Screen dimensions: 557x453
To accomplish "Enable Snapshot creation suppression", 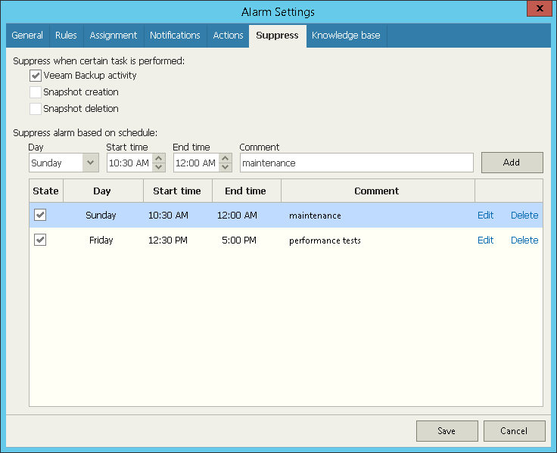I will [36, 92].
